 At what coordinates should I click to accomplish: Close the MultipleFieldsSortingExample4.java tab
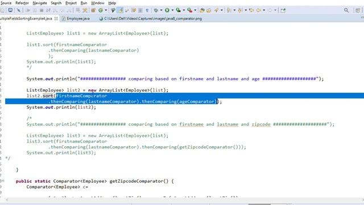(56, 19)
